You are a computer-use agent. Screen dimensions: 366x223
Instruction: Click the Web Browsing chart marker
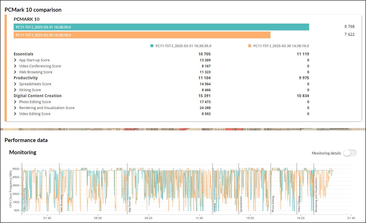61,203
